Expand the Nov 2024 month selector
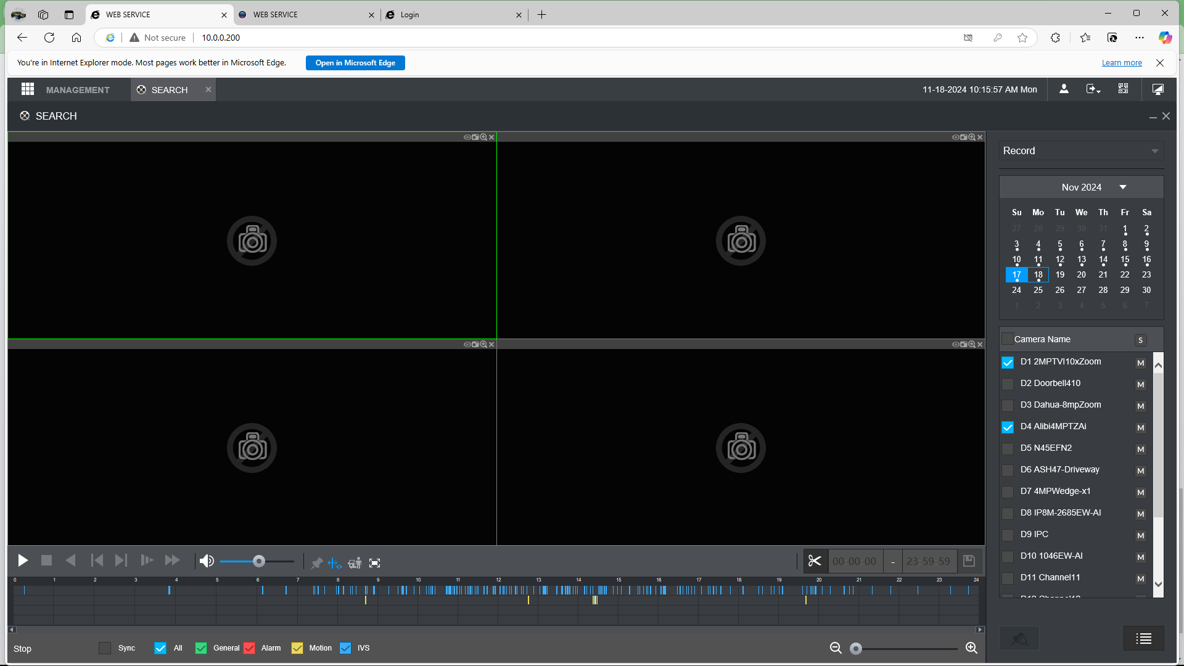 pyautogui.click(x=1122, y=187)
